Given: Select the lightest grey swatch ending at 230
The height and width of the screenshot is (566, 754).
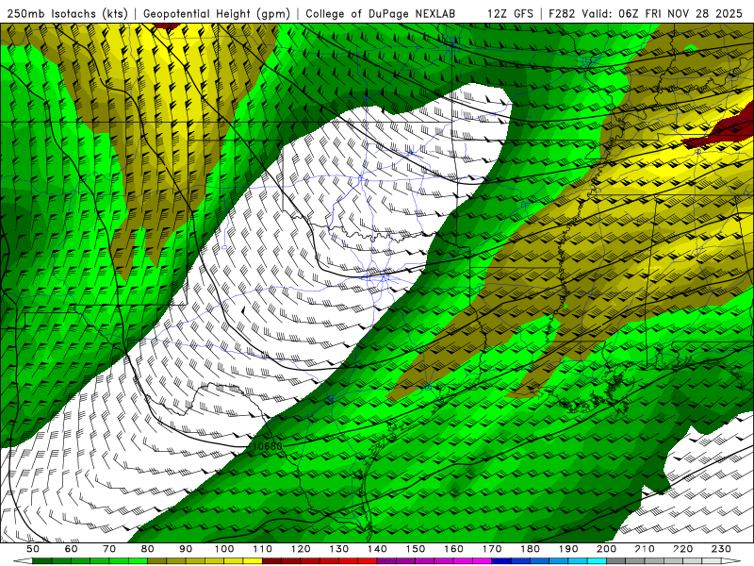Looking at the screenshot, I should point(712,561).
